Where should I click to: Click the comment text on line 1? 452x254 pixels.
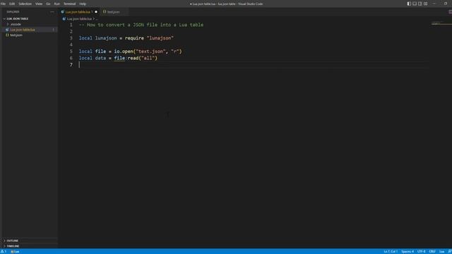pos(141,25)
